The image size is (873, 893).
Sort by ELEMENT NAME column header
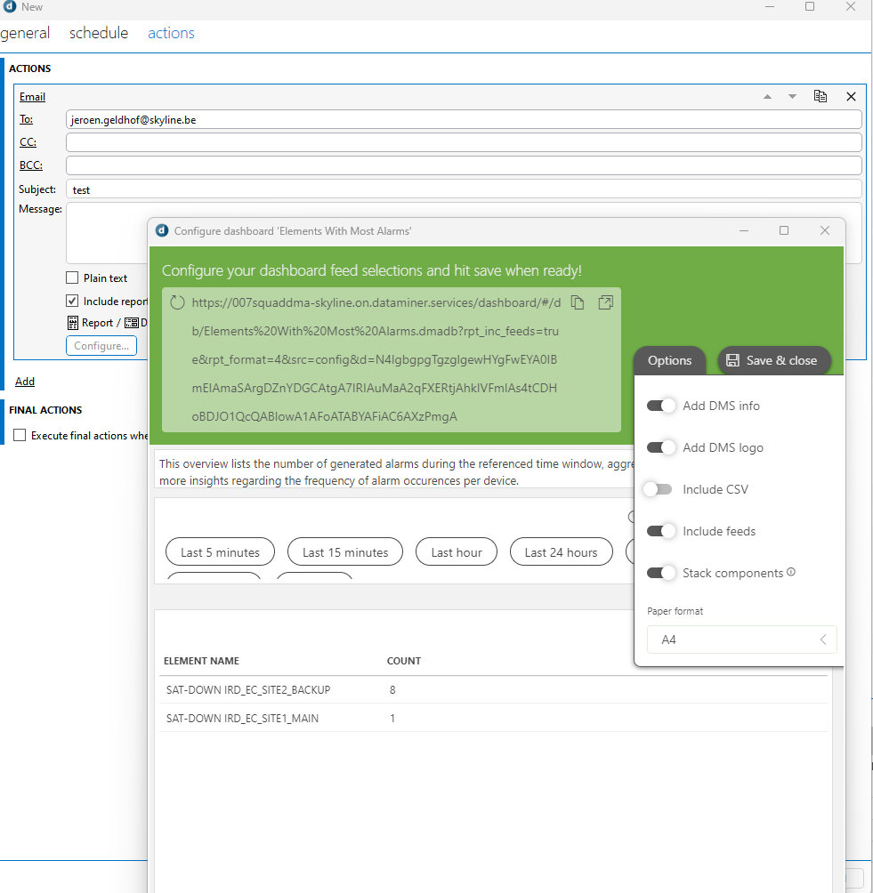pyautogui.click(x=201, y=661)
